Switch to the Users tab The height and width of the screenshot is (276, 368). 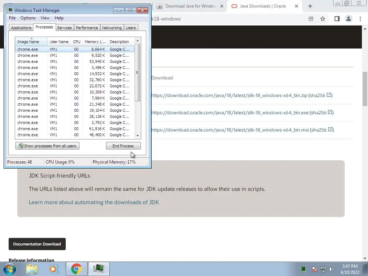click(131, 28)
